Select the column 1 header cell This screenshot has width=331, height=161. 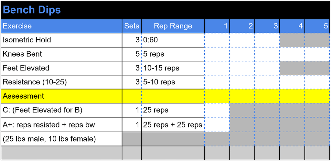[217, 26]
